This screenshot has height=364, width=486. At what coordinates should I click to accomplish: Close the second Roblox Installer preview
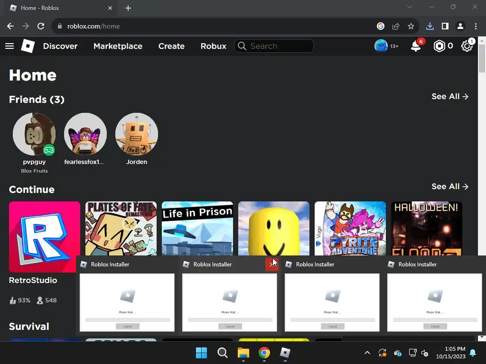(x=272, y=264)
